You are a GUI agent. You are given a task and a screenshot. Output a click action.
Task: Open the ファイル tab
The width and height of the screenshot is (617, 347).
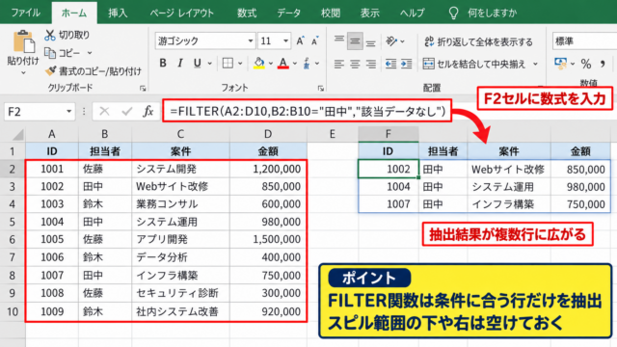(x=26, y=13)
